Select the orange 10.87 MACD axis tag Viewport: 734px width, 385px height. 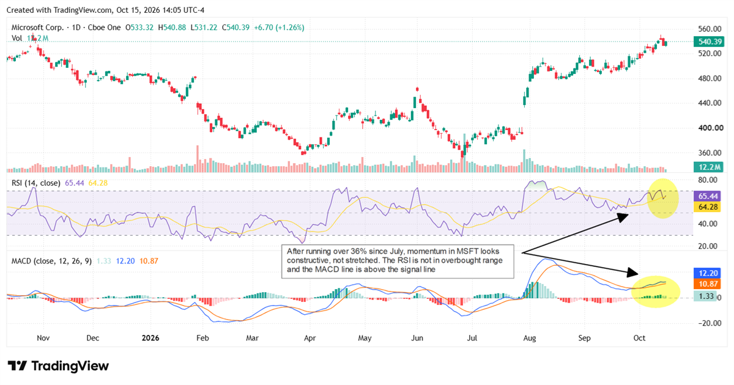pyautogui.click(x=708, y=284)
